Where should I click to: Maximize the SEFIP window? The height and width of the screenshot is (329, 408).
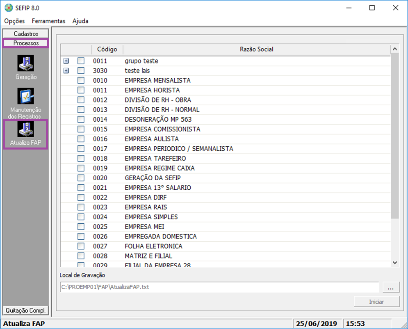click(372, 8)
